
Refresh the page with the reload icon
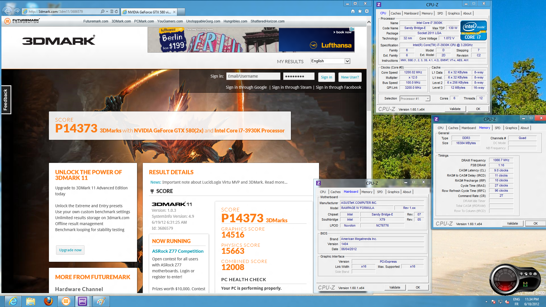tap(116, 12)
